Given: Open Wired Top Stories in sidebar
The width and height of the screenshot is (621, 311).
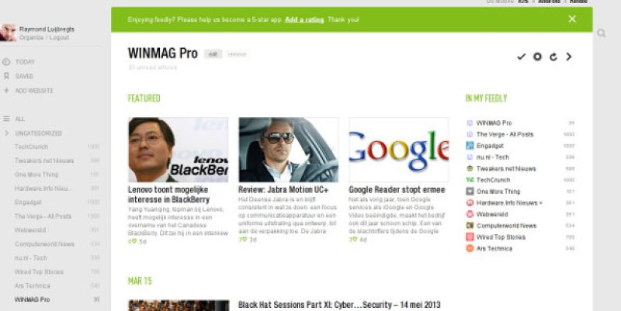Looking at the screenshot, I should point(39,271).
